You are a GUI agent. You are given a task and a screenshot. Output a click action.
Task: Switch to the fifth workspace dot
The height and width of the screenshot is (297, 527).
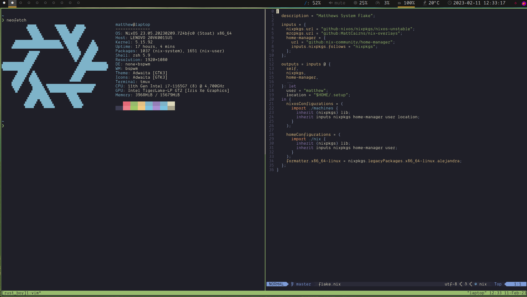click(x=37, y=3)
